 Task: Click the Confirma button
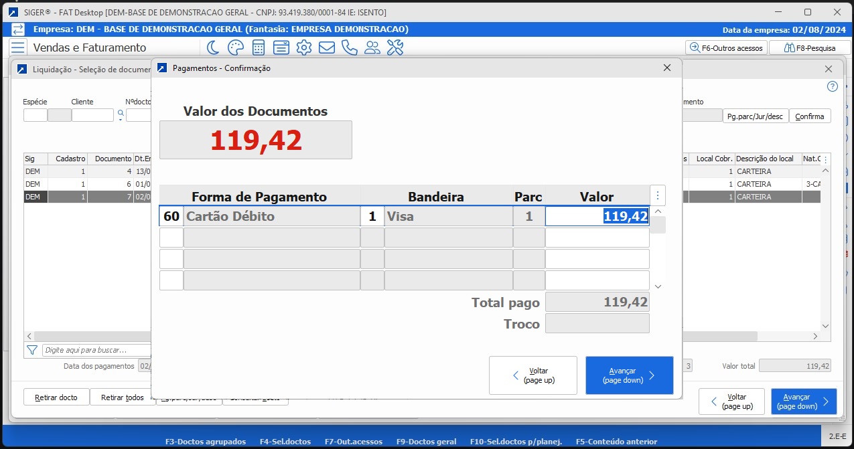(810, 116)
